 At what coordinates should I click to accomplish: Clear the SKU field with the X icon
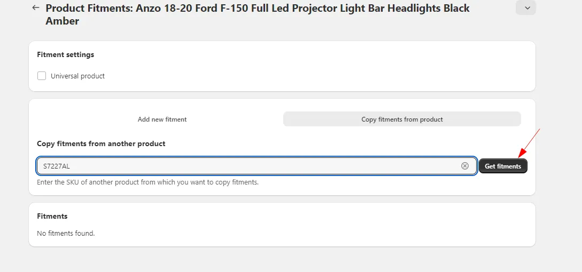(x=465, y=166)
